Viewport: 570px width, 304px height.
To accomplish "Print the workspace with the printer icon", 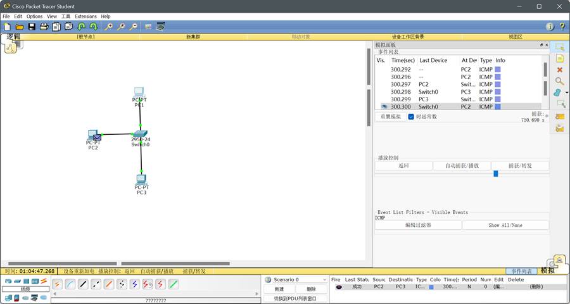I will (44, 27).
